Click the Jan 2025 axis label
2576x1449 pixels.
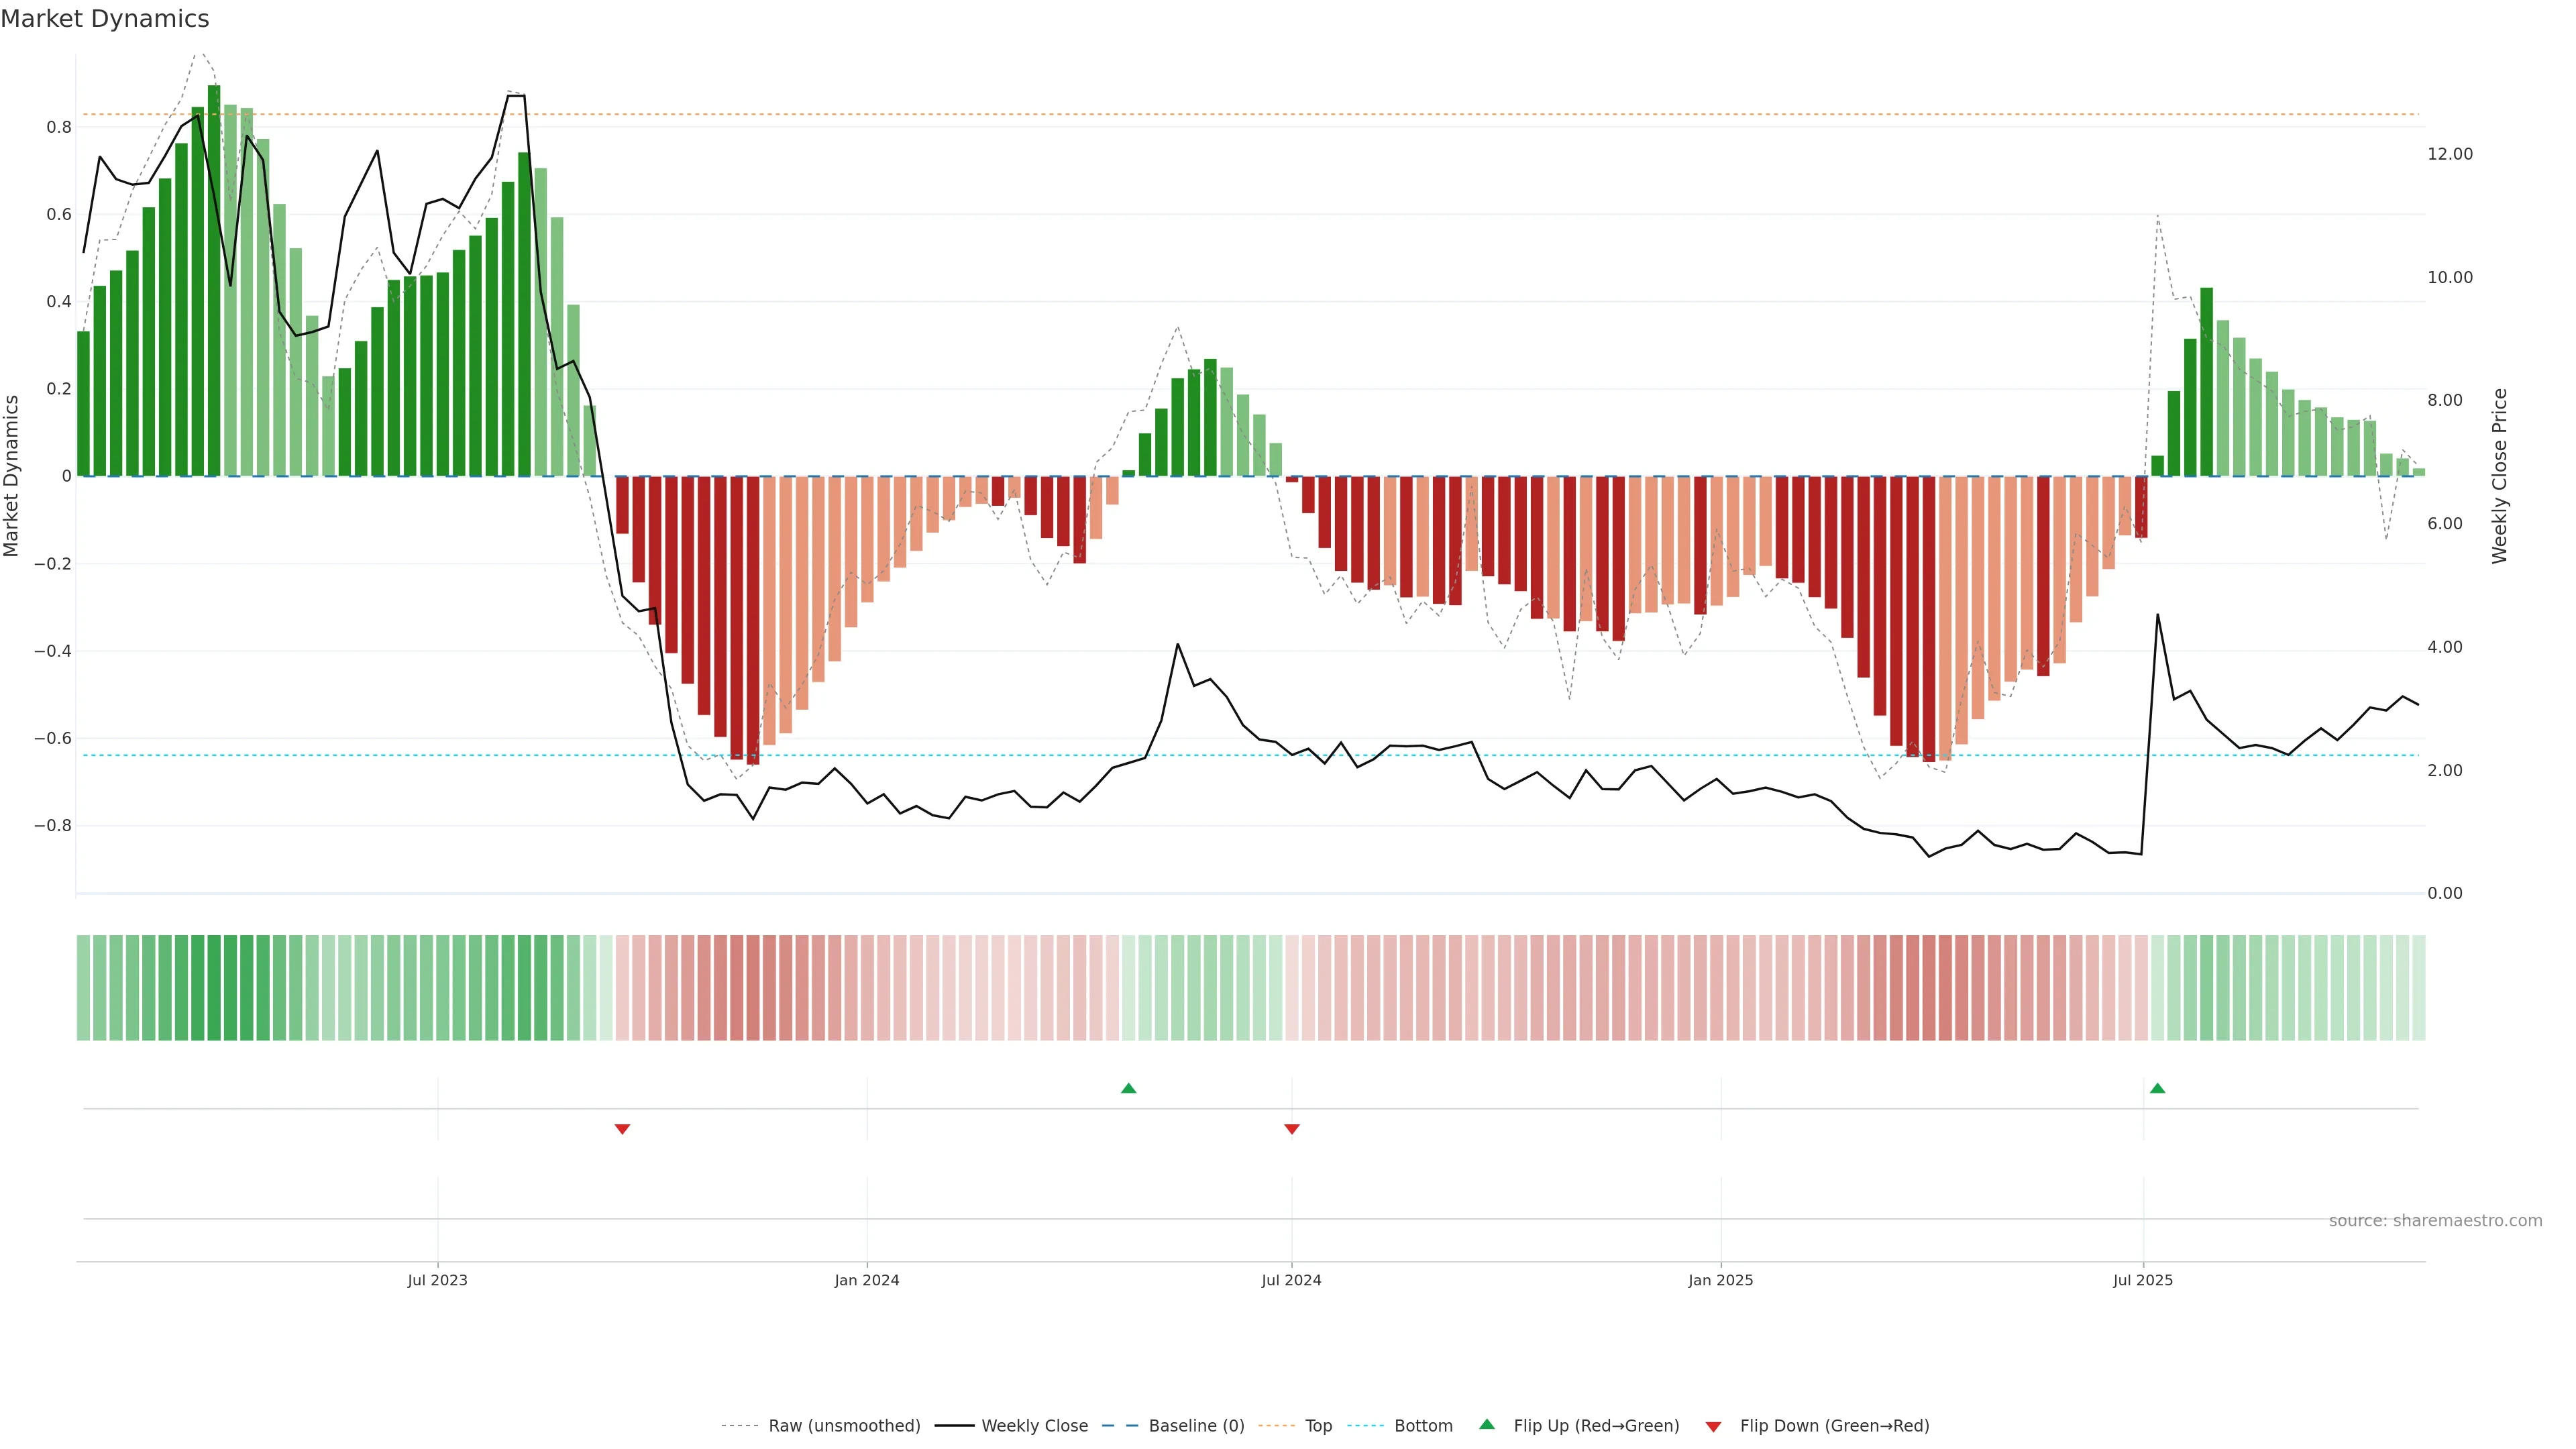[1720, 1280]
